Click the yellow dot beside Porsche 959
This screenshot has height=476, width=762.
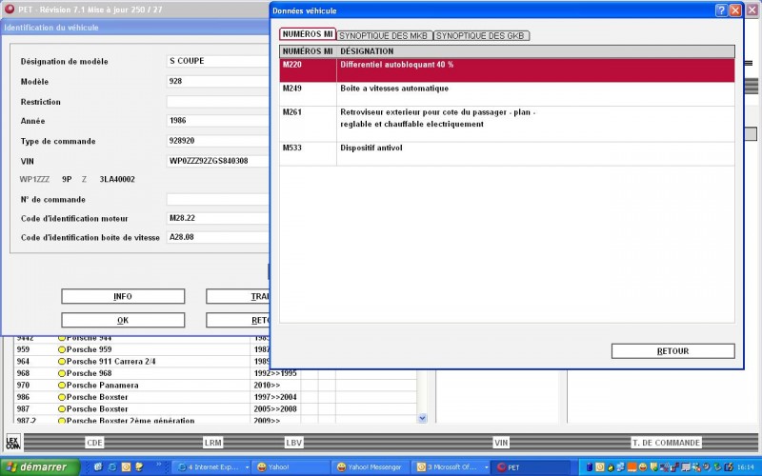(62, 349)
